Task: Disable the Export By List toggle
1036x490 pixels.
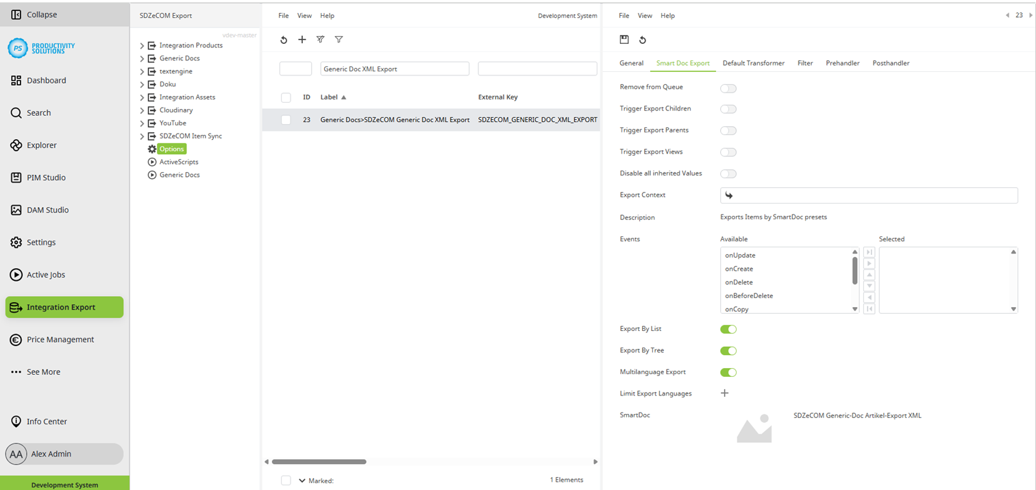Action: point(728,329)
